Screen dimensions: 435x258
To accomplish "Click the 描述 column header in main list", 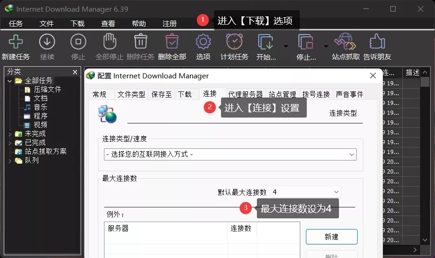I will [412, 72].
